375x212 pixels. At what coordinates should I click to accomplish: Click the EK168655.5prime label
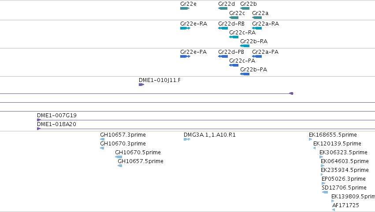(333, 135)
